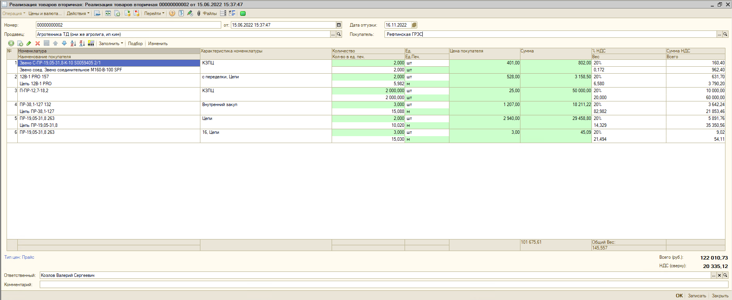The image size is (732, 300).
Task: Focus the Номер input field
Action: click(129, 25)
